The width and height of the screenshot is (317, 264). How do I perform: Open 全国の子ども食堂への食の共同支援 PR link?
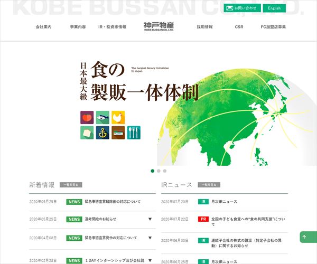tap(248, 222)
